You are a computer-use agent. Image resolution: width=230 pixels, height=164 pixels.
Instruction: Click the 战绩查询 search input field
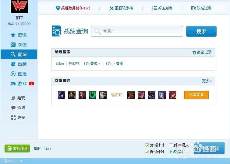click(137, 31)
